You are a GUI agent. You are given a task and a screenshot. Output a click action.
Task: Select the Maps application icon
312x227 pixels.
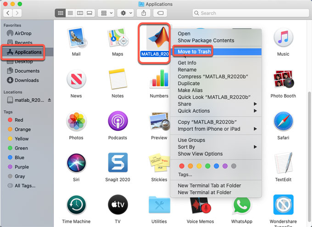coord(117,38)
